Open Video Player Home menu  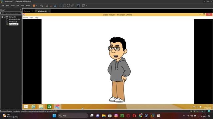(x=25, y=18)
